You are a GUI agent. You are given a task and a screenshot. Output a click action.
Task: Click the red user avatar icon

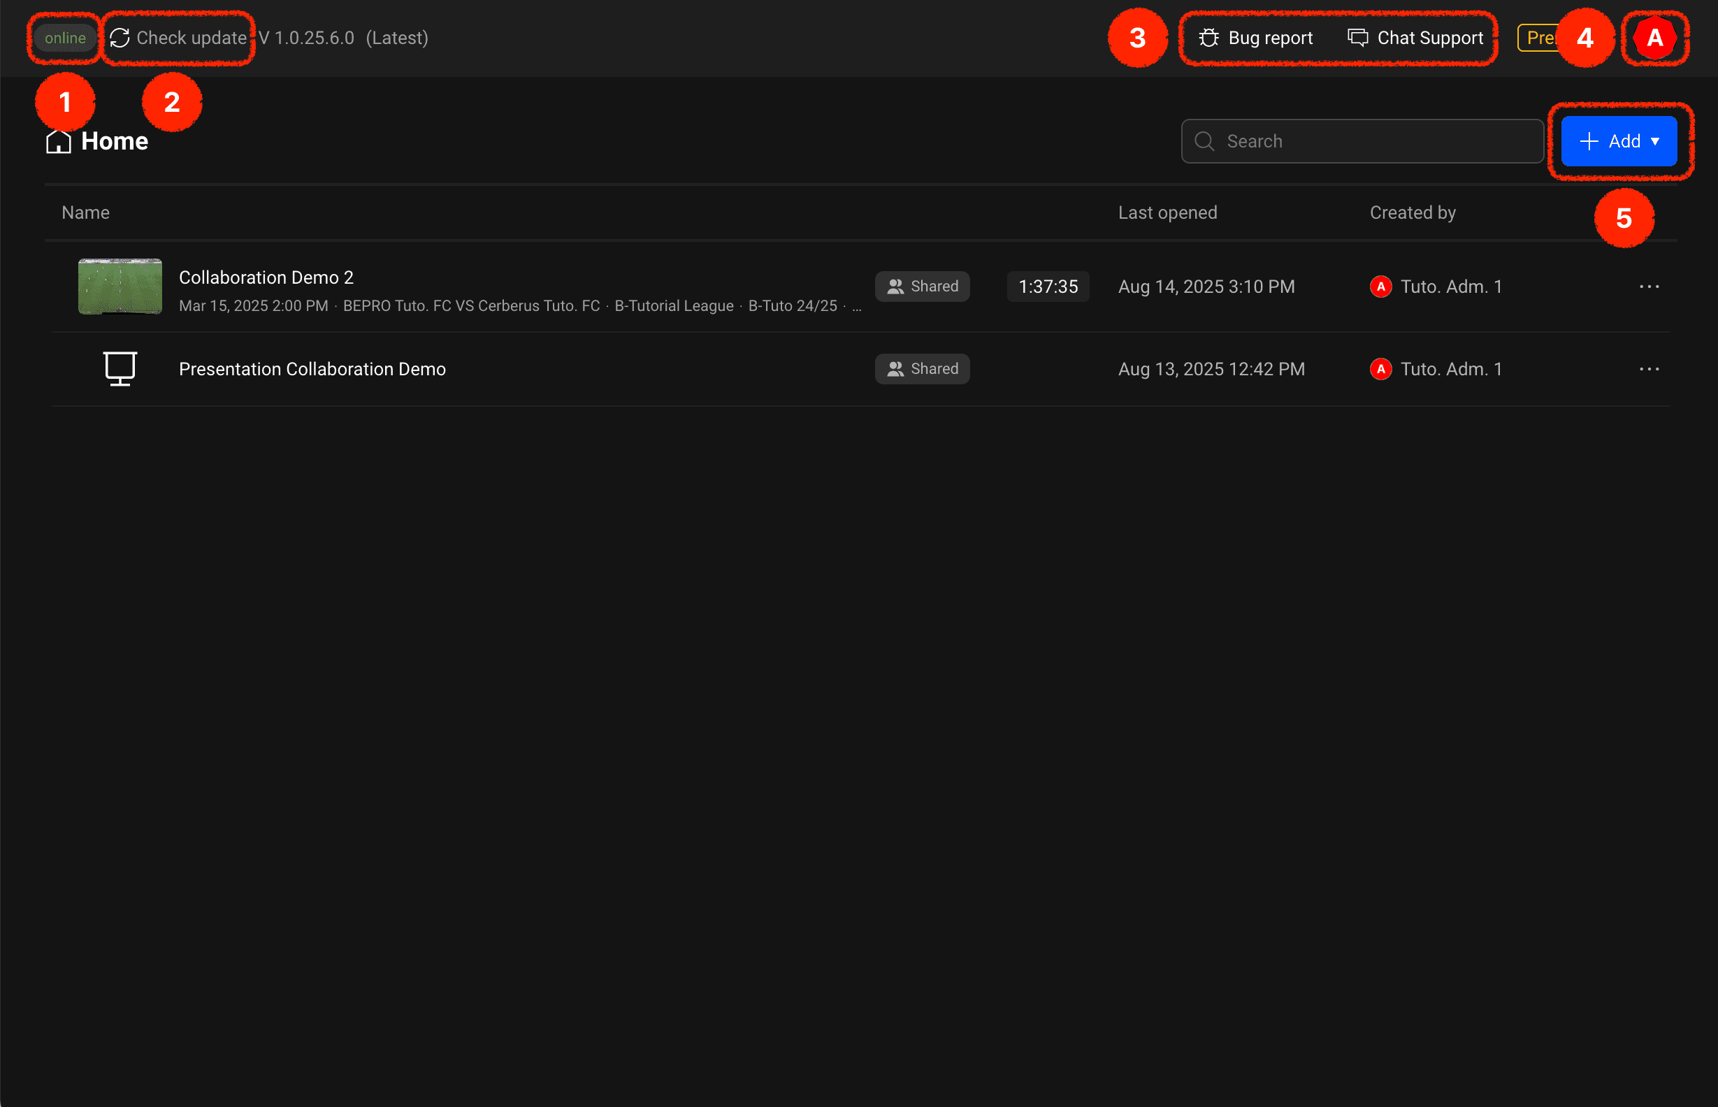pyautogui.click(x=1654, y=38)
